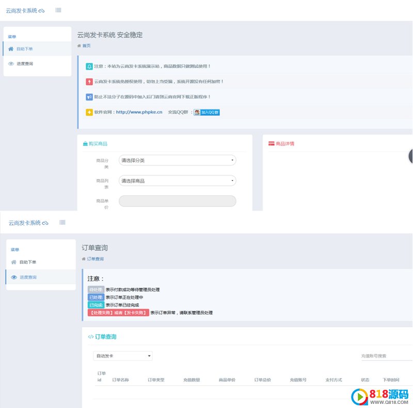Viewport: 413px width, 408px height.
Task: Click the home icon beside 自助下单 on 订单查询 page
Action: (x=14, y=262)
